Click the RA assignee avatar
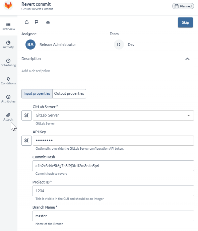 click(30, 45)
